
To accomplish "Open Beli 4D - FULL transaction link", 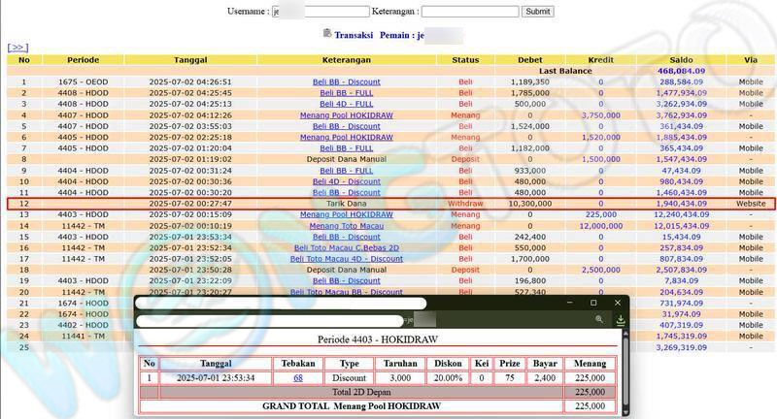I will (347, 104).
